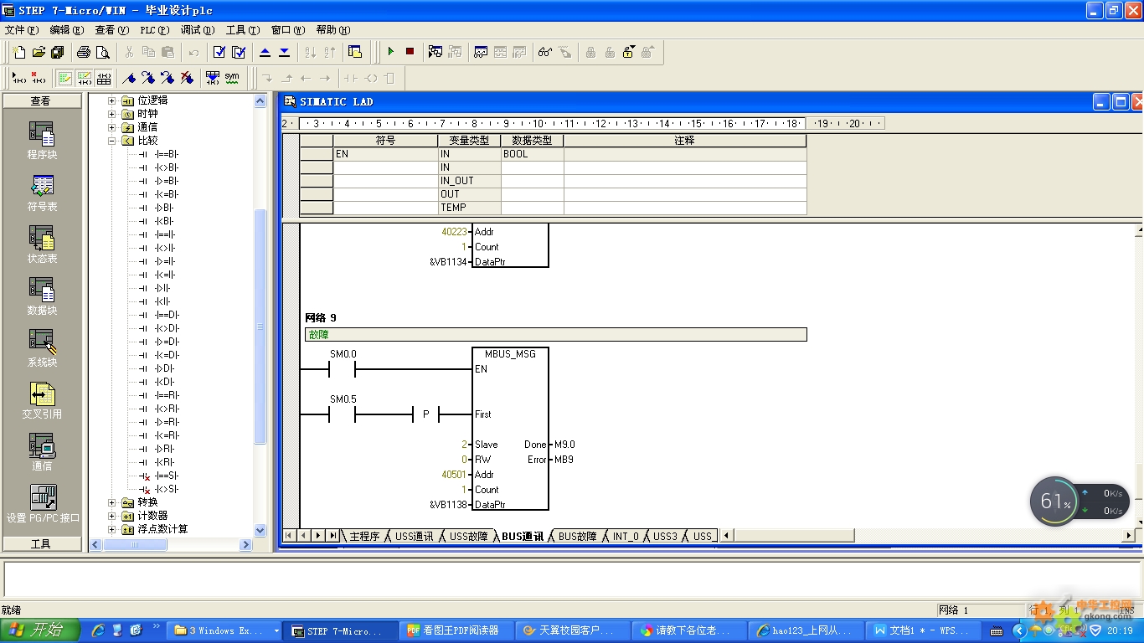Print the program with the Print icon
Viewport: 1144px width, 643px height.
tap(83, 52)
